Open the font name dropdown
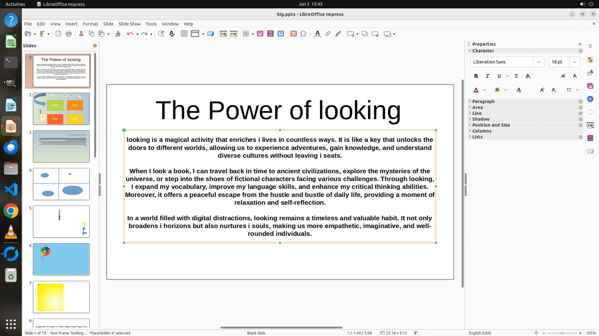This screenshot has width=599, height=336. (538, 62)
